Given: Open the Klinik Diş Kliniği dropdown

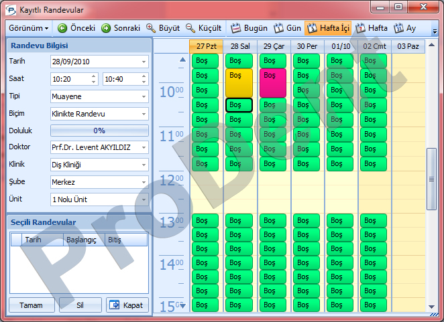Looking at the screenshot, I should (144, 165).
